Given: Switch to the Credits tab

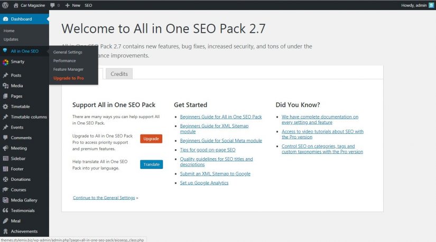Looking at the screenshot, I should point(119,74).
